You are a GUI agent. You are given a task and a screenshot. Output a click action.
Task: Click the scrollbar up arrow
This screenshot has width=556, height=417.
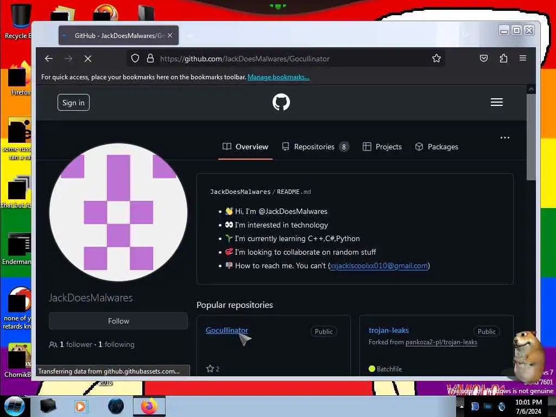tap(531, 90)
